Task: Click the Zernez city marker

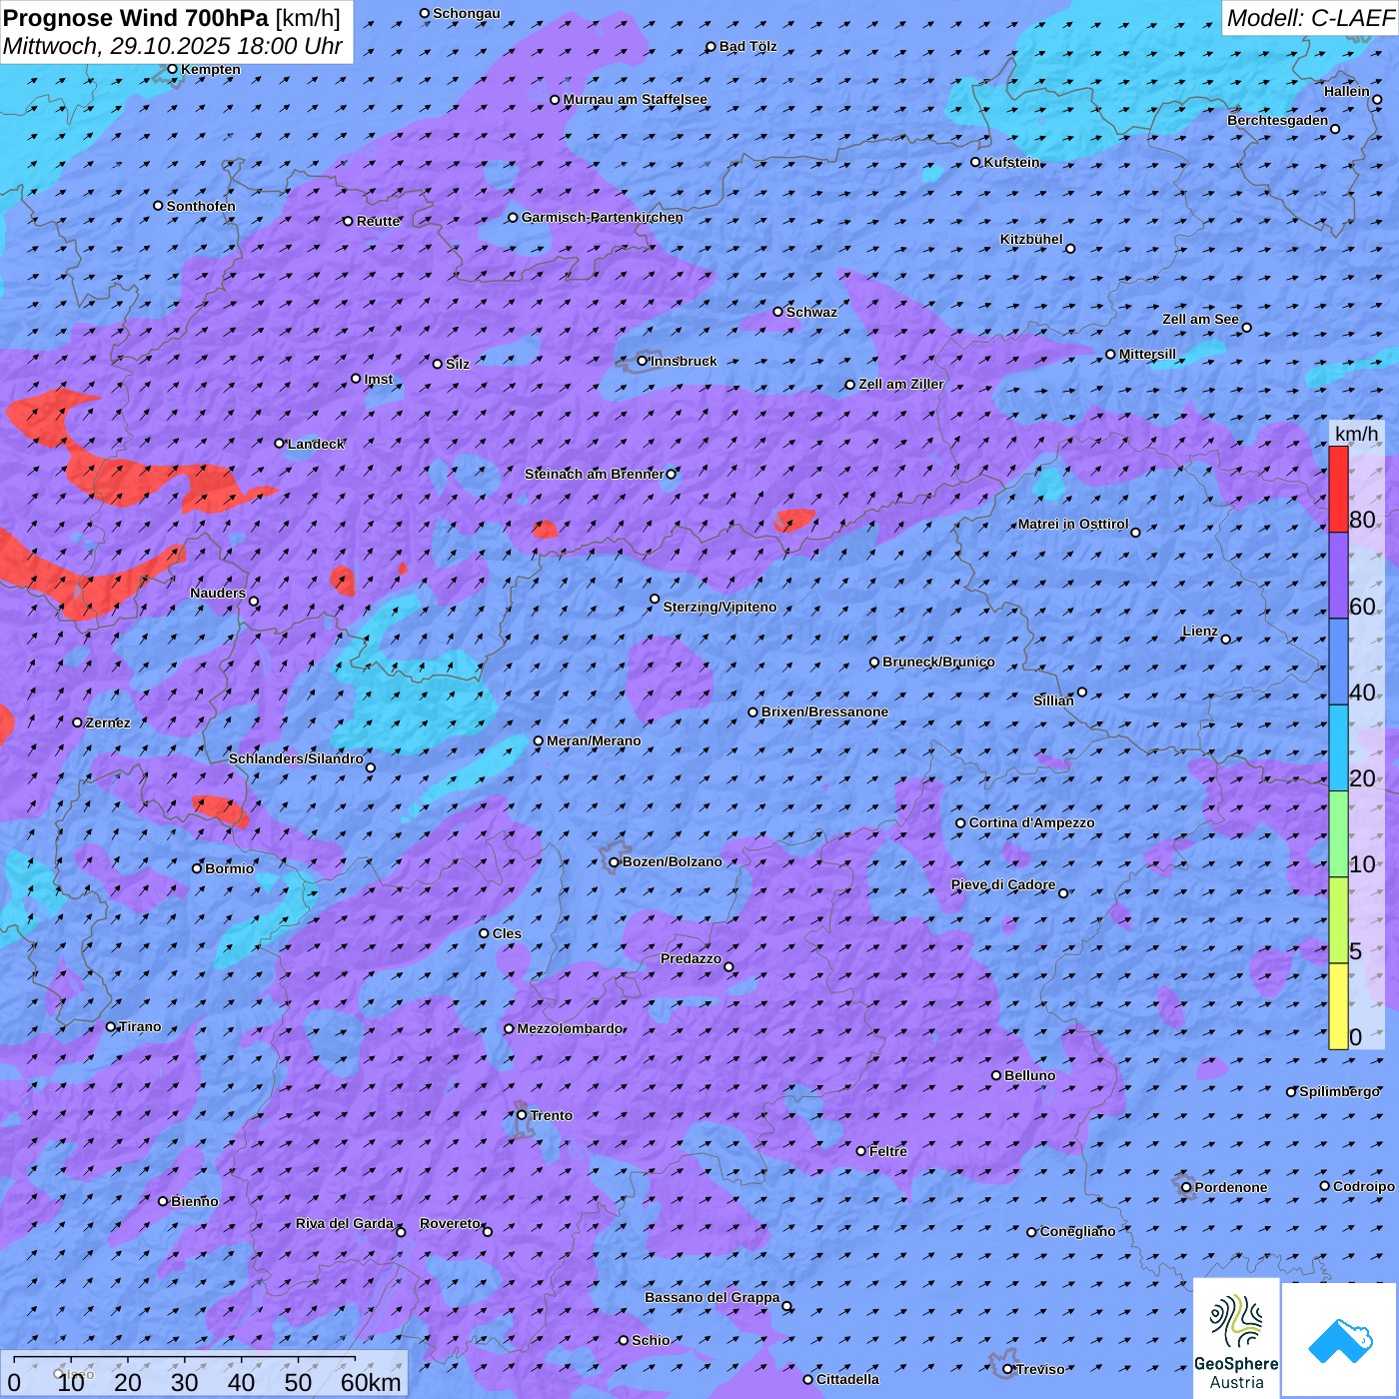Action: click(78, 722)
